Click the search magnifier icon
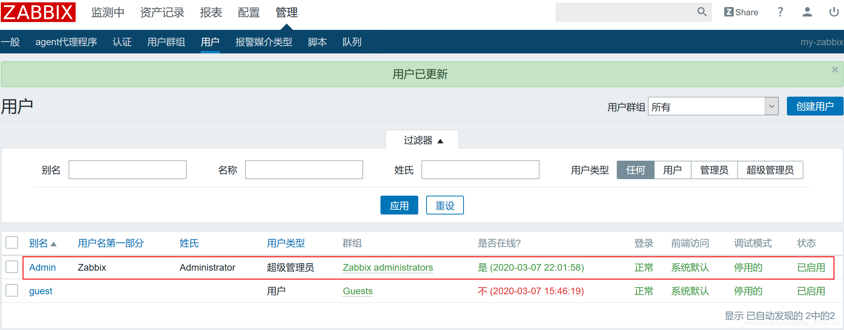844x330 pixels. pos(702,12)
